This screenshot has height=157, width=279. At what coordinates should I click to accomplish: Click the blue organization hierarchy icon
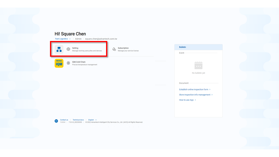pos(59,49)
